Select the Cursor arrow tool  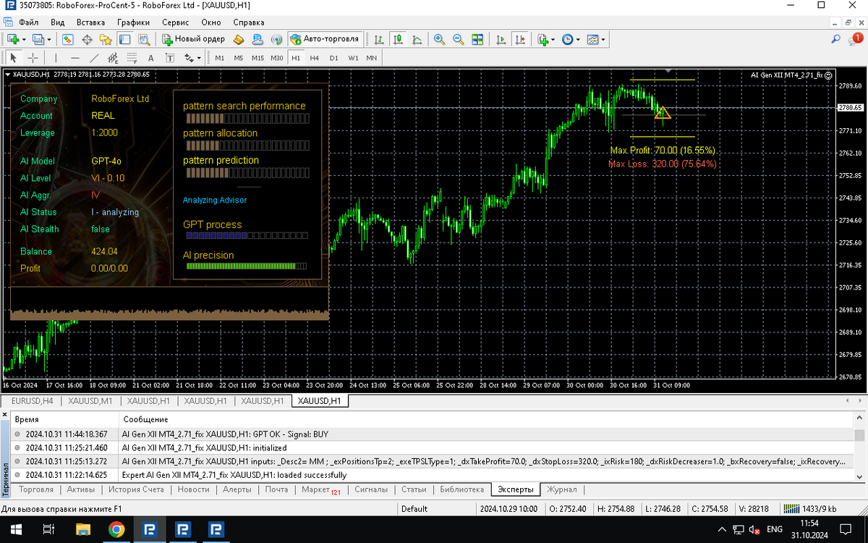pyautogui.click(x=14, y=58)
